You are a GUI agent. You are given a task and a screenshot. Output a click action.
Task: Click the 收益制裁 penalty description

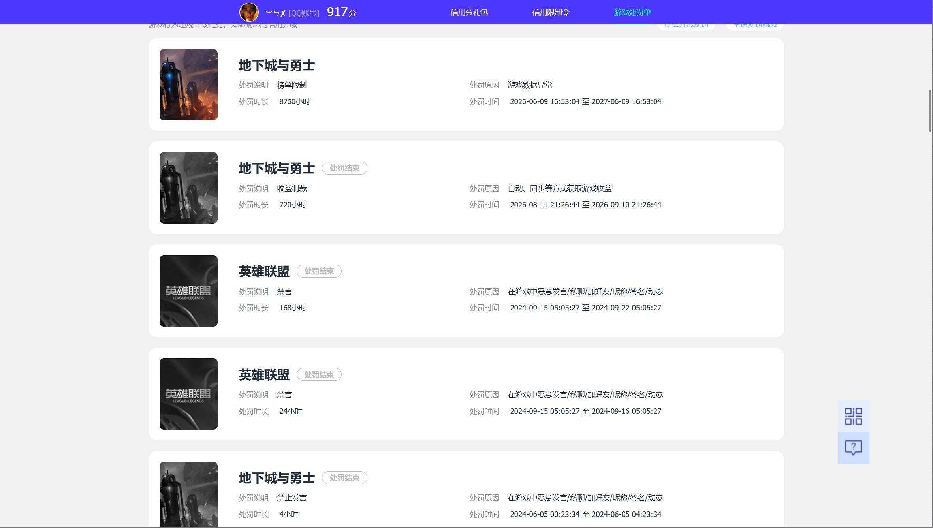[292, 188]
